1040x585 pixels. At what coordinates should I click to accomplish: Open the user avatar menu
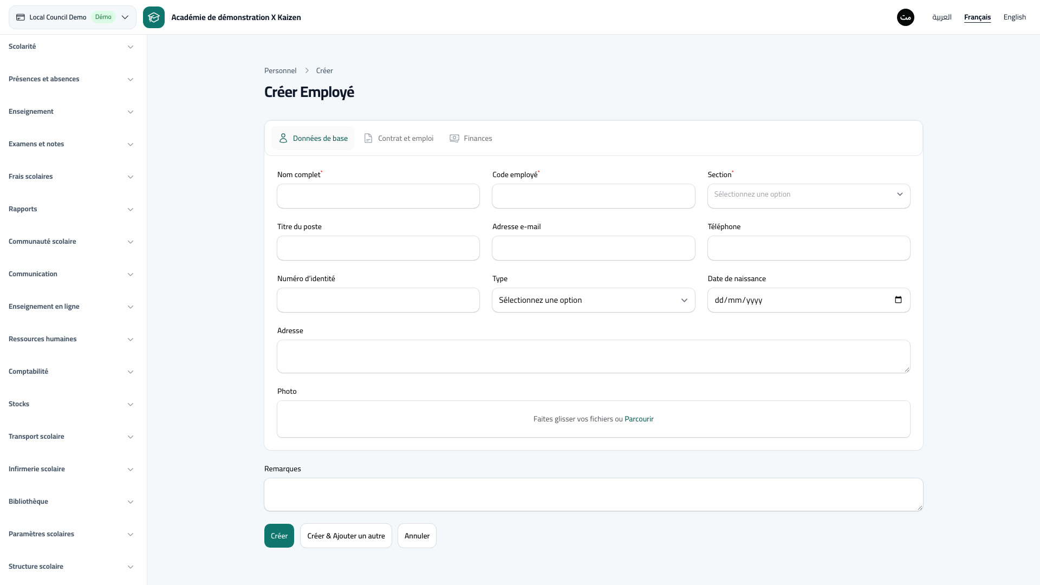[906, 17]
